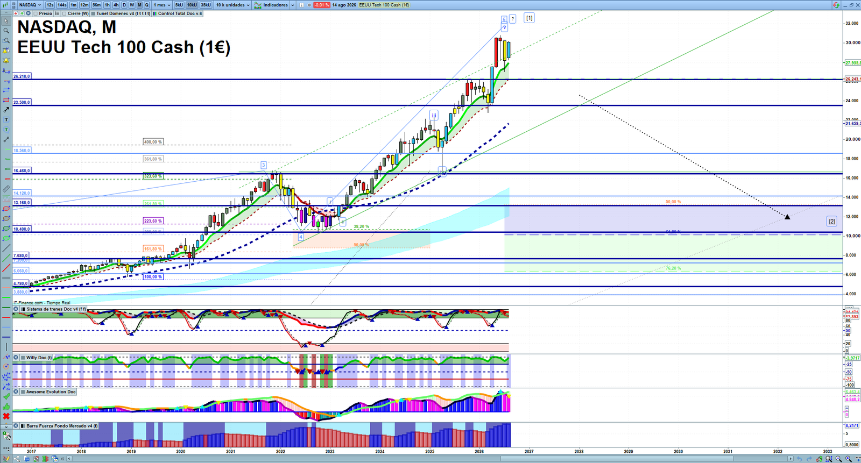The width and height of the screenshot is (861, 463).
Task: Click the red X delete icon
Action: 6,416
